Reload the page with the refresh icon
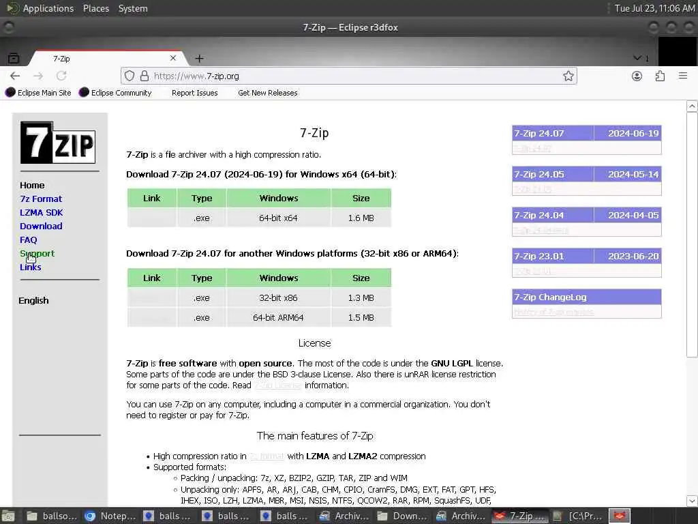 click(x=61, y=76)
